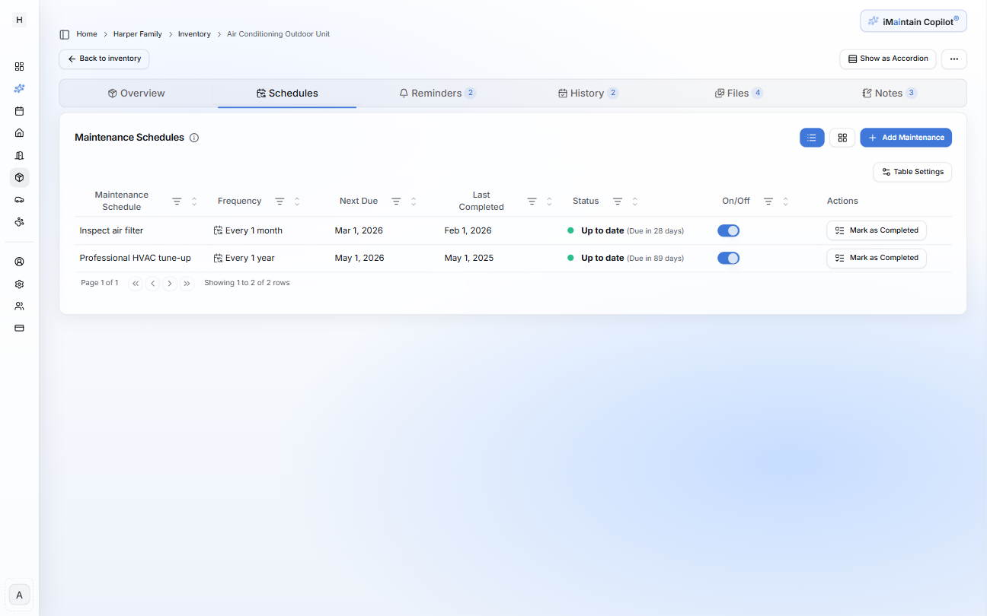Switch to grid view for maintenance schedules
The height and width of the screenshot is (616, 987).
(842, 138)
